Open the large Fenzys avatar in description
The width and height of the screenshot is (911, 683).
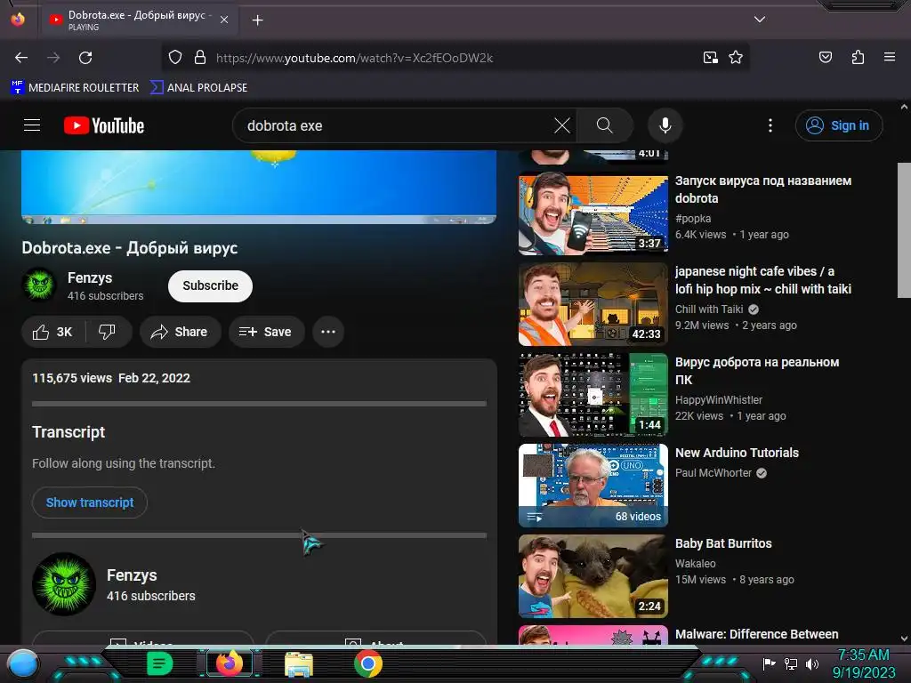coord(64,583)
